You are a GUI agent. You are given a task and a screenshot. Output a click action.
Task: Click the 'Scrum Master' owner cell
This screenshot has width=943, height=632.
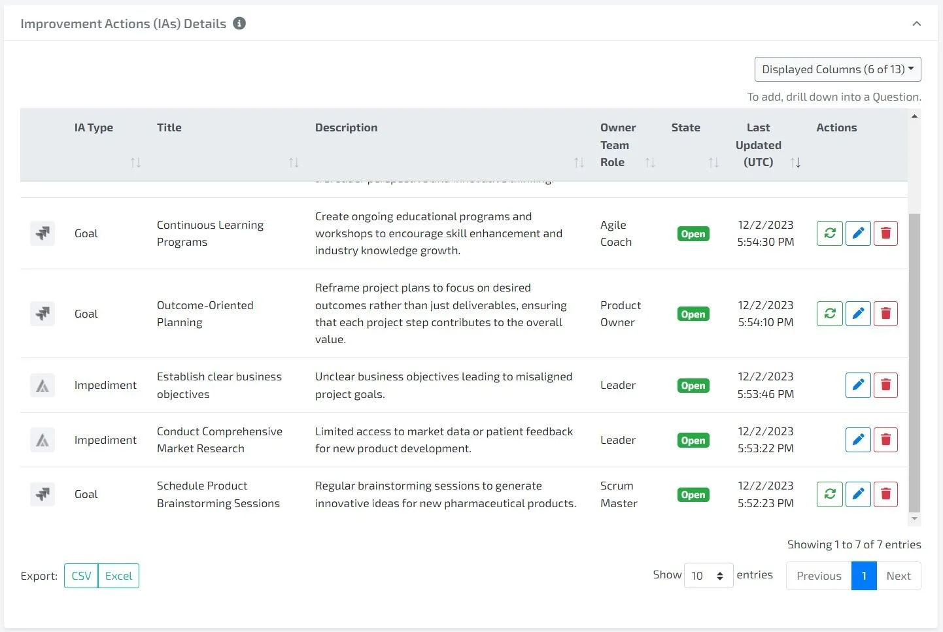619,495
